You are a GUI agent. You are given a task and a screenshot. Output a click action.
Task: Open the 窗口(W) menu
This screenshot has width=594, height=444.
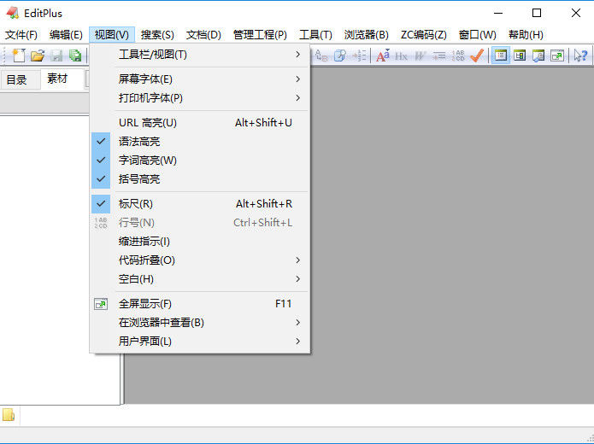[477, 35]
